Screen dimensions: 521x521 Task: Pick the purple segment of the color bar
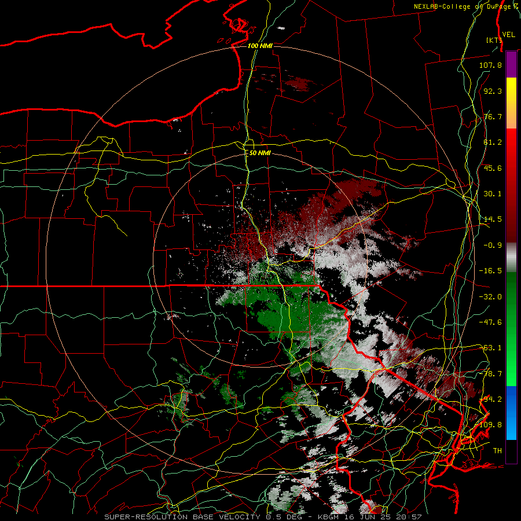(511, 64)
